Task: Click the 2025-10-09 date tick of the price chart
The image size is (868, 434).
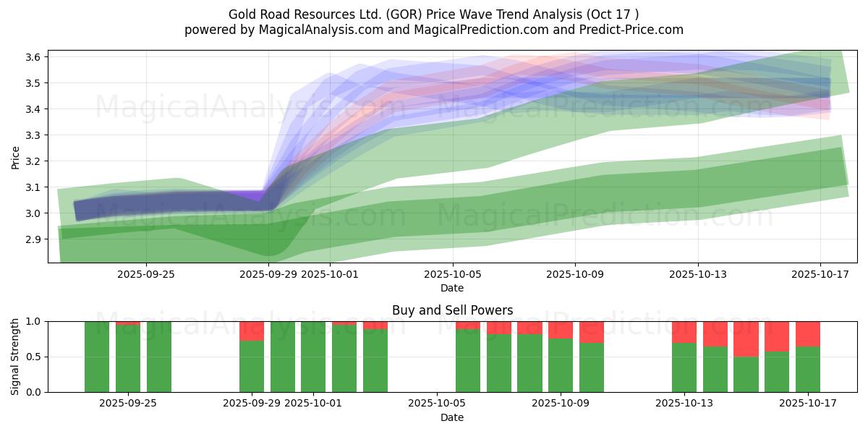Action: click(x=576, y=274)
